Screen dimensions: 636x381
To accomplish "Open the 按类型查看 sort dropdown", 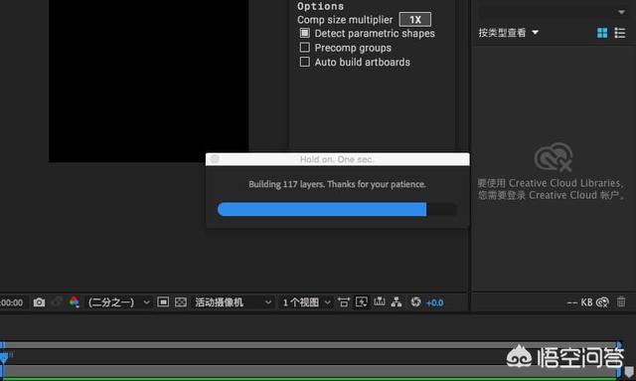I will point(508,33).
